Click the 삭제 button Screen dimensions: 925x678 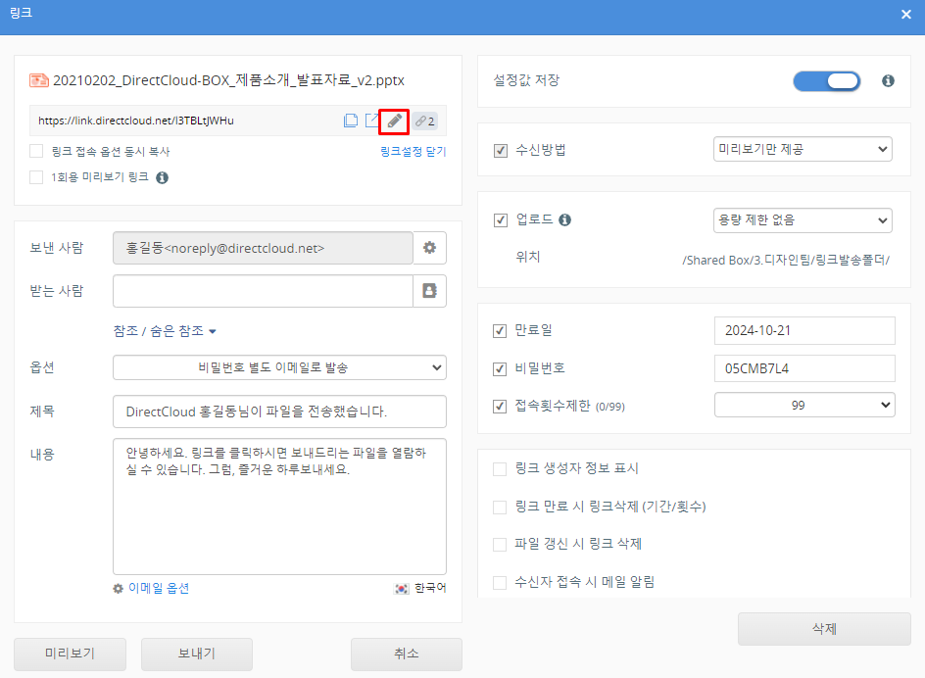tap(824, 629)
